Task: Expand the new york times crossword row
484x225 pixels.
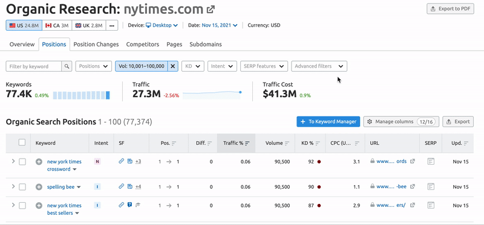Action: point(13,161)
